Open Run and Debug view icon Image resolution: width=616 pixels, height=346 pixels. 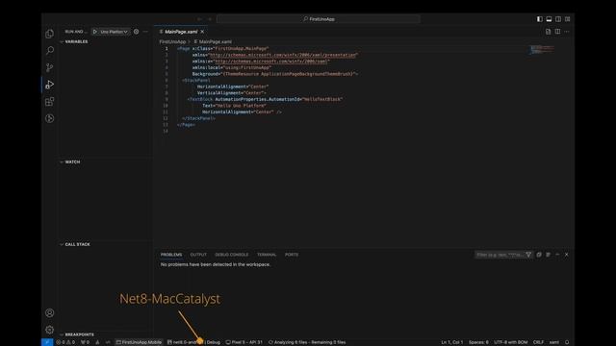pos(49,85)
